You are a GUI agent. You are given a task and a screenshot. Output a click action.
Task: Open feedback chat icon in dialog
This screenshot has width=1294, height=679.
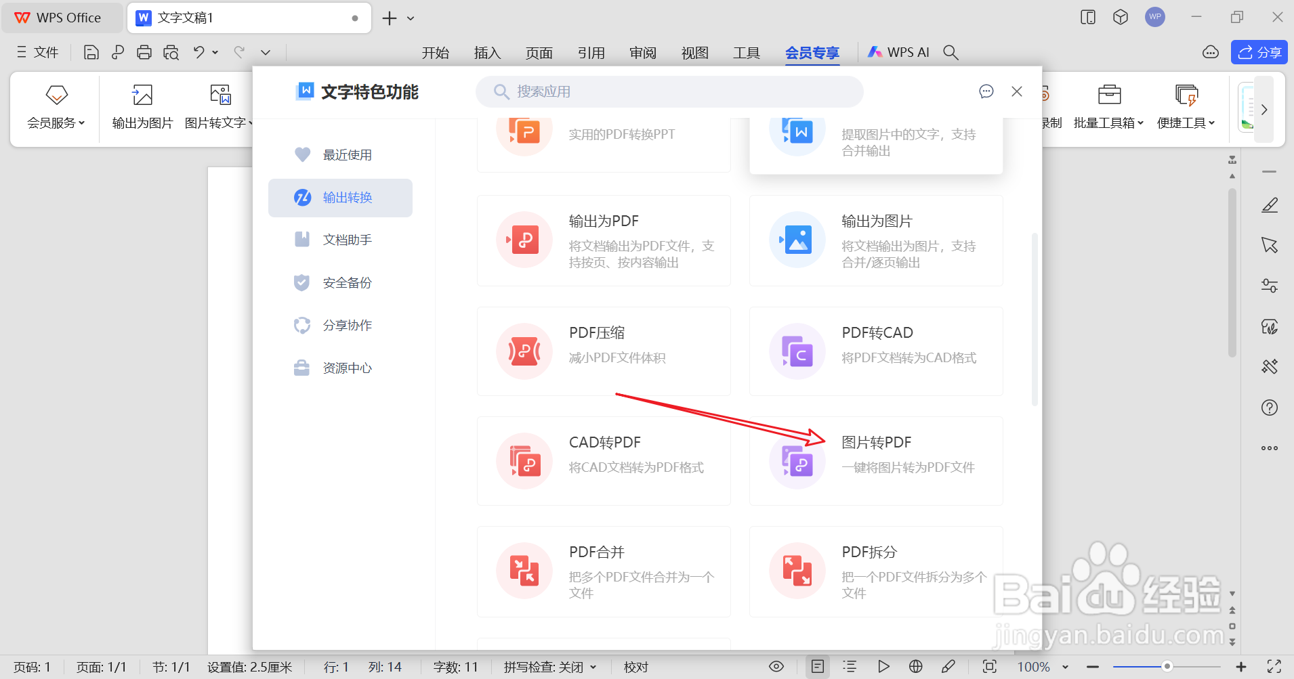click(986, 91)
